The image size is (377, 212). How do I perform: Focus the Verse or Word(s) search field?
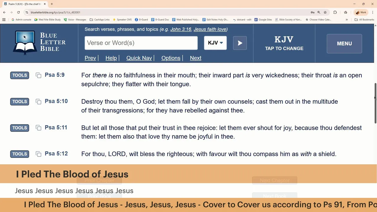[141, 43]
